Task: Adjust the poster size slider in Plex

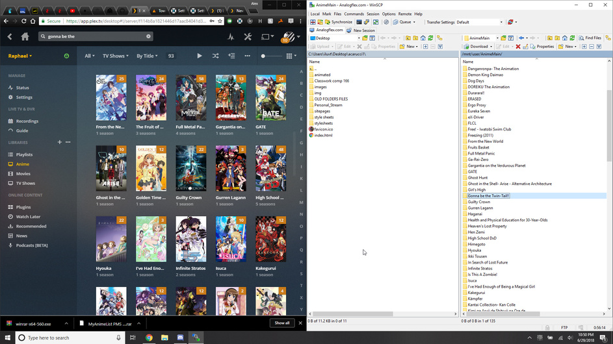Action: coord(271,56)
